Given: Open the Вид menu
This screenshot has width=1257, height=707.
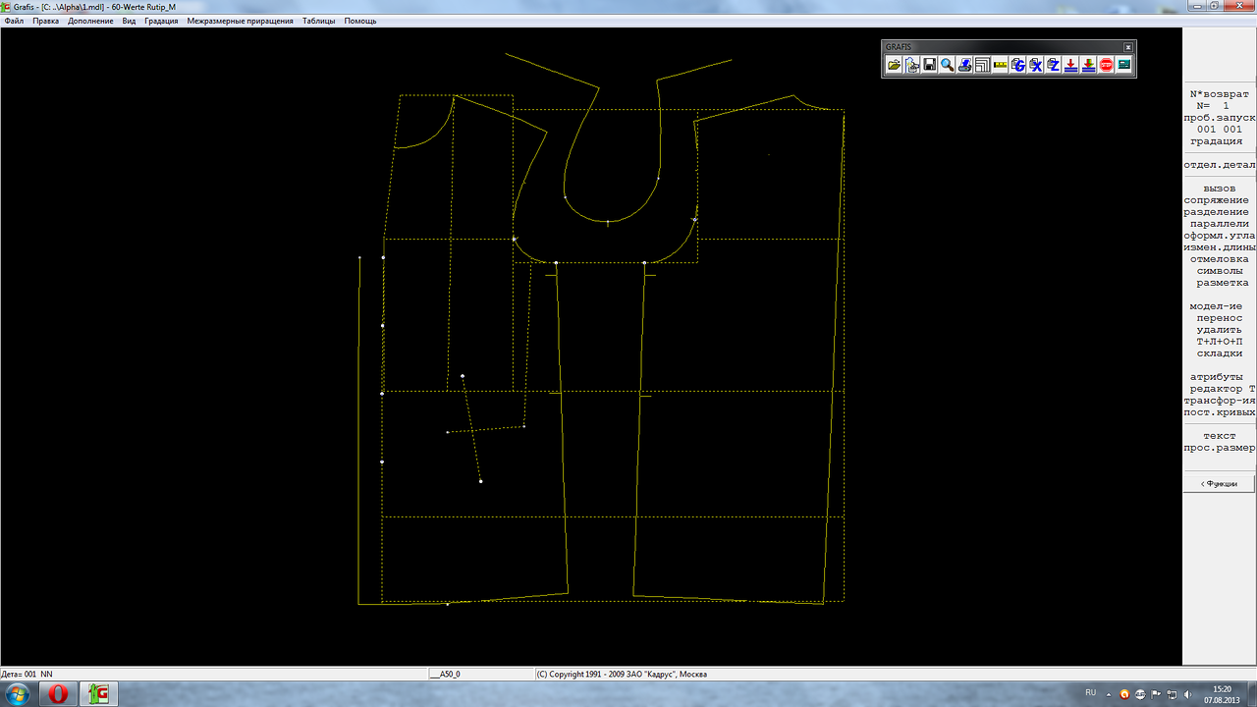Looking at the screenshot, I should (129, 21).
